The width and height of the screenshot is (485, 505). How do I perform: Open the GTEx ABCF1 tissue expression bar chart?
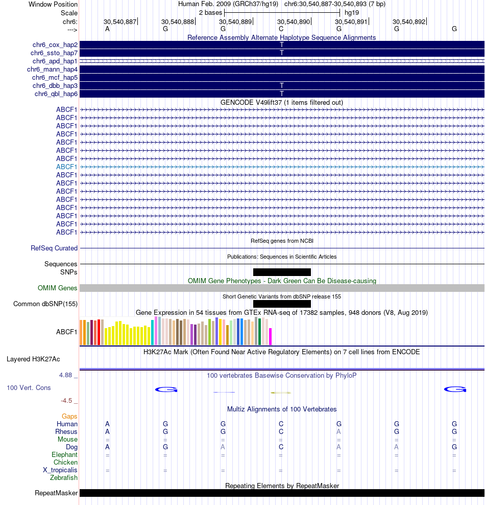tap(176, 331)
